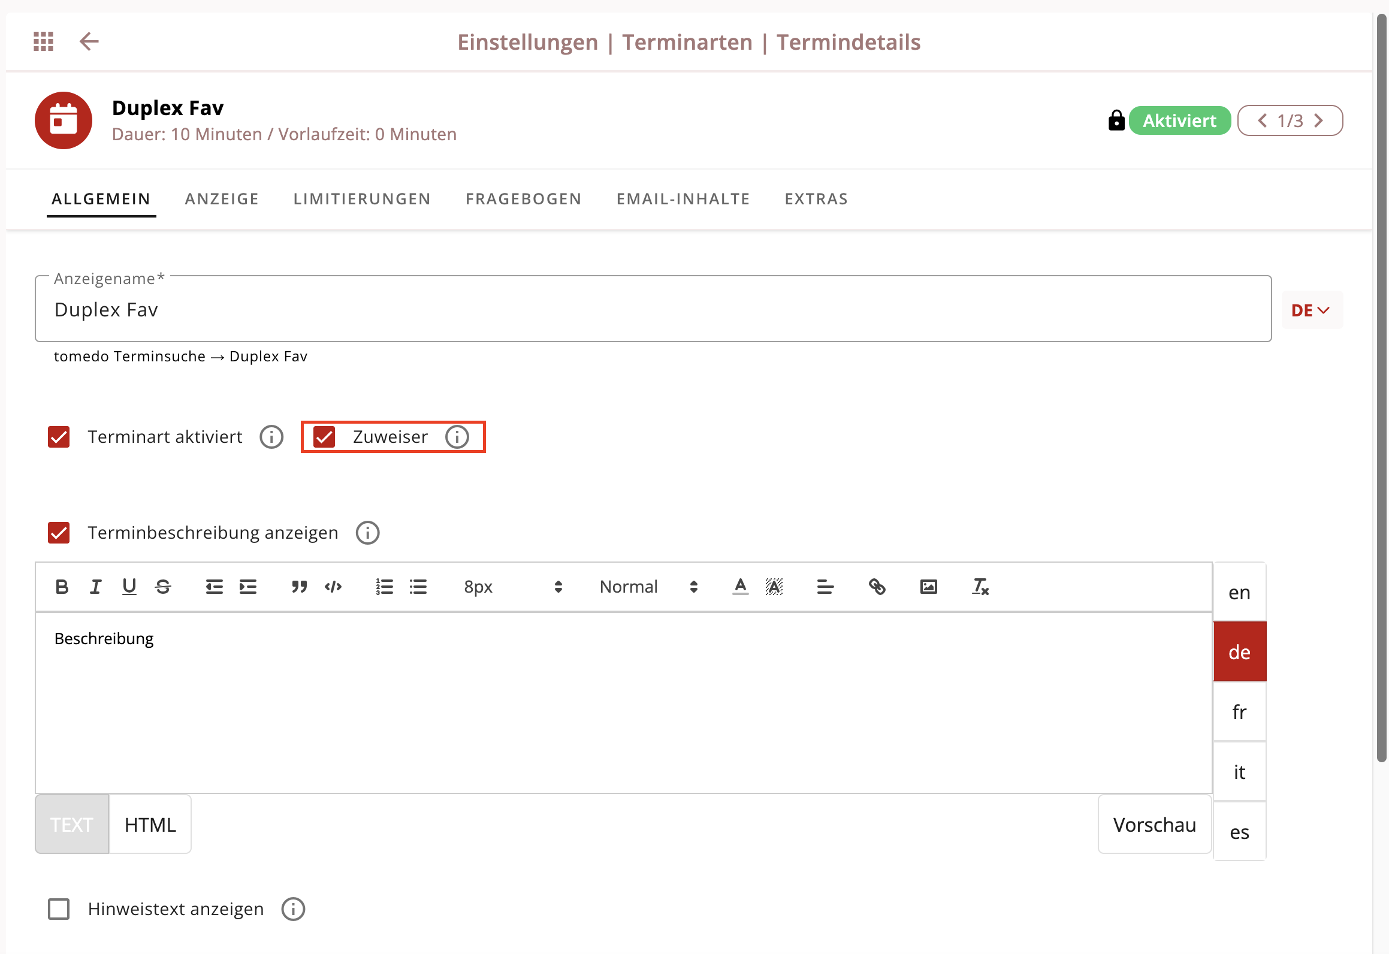Apply strikethrough formatting icon
Screen dimensions: 1389x954
pos(163,587)
